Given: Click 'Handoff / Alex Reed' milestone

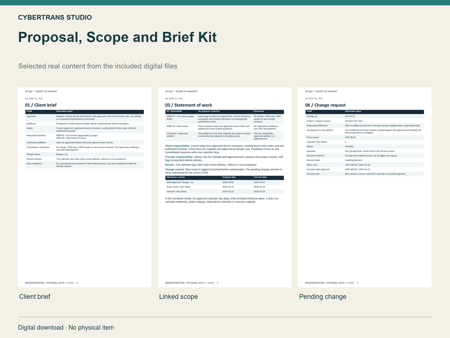Looking at the screenshot, I should click(x=176, y=192).
